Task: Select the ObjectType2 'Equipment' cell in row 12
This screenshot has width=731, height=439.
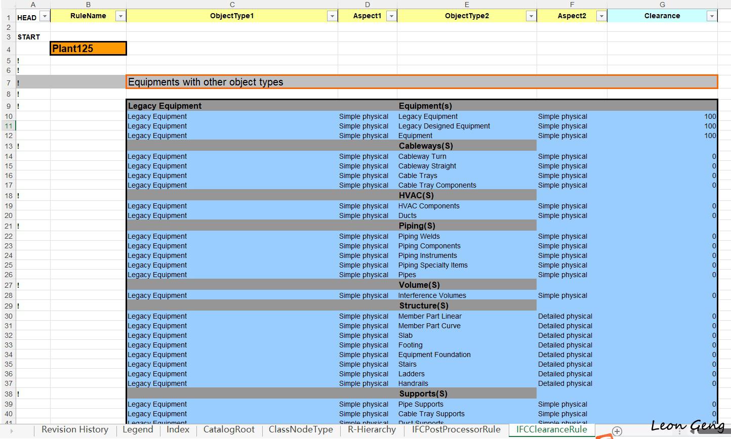Action: (x=467, y=136)
